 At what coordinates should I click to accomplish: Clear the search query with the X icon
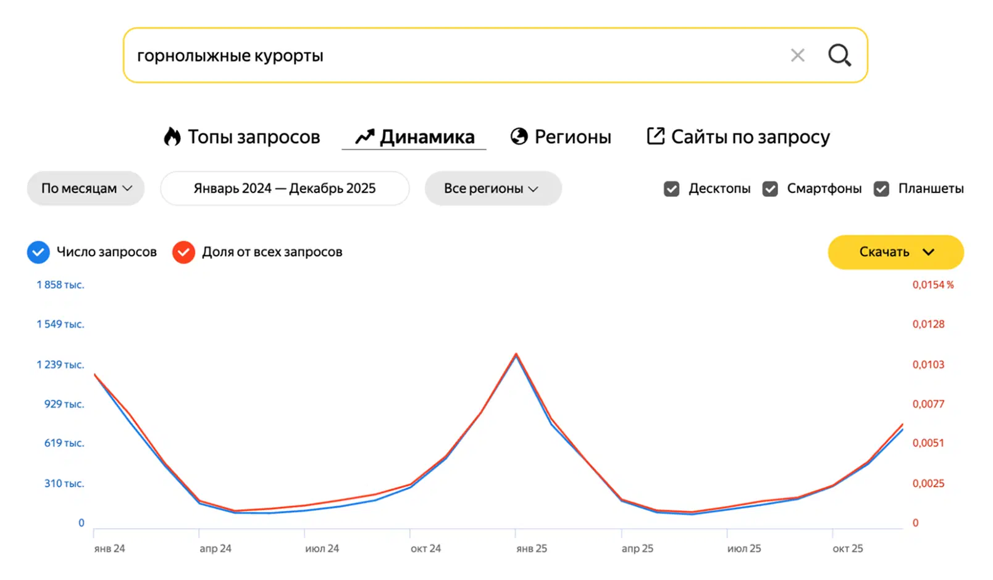coord(797,56)
